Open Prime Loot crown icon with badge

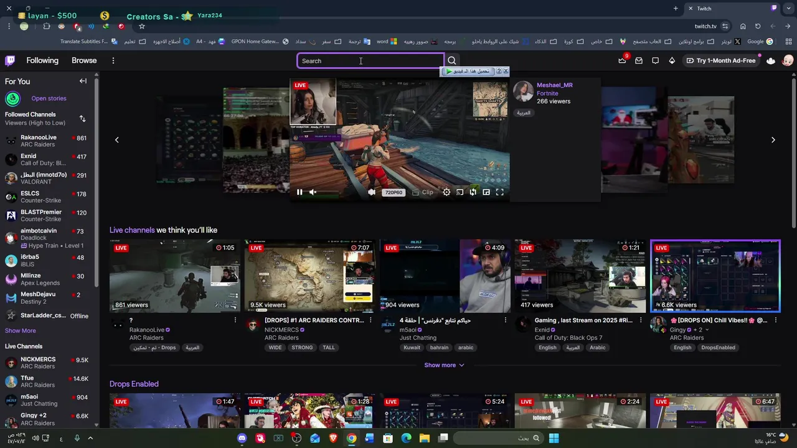622,60
